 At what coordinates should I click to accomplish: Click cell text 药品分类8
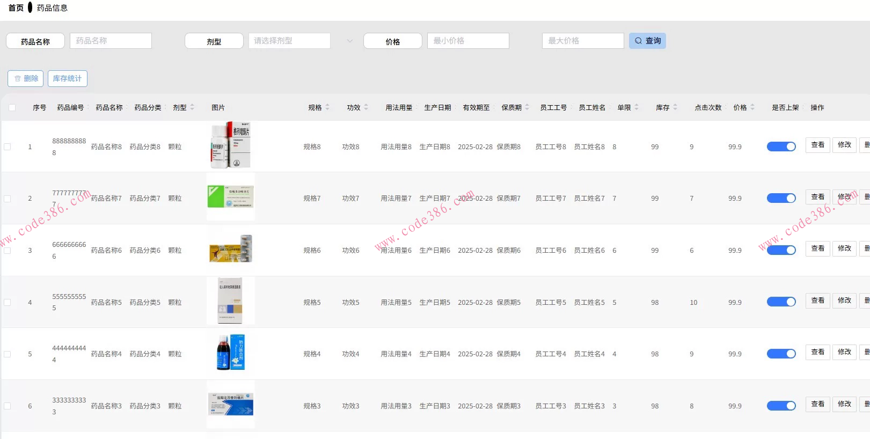(x=145, y=147)
